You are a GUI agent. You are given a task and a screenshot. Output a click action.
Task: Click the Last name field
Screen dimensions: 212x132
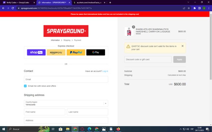(87, 112)
